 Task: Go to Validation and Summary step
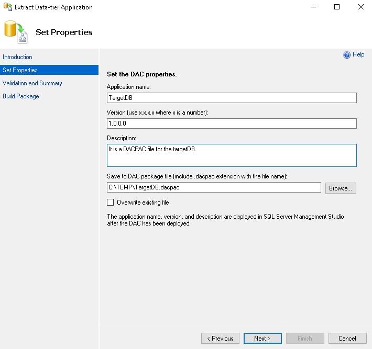pyautogui.click(x=32, y=83)
